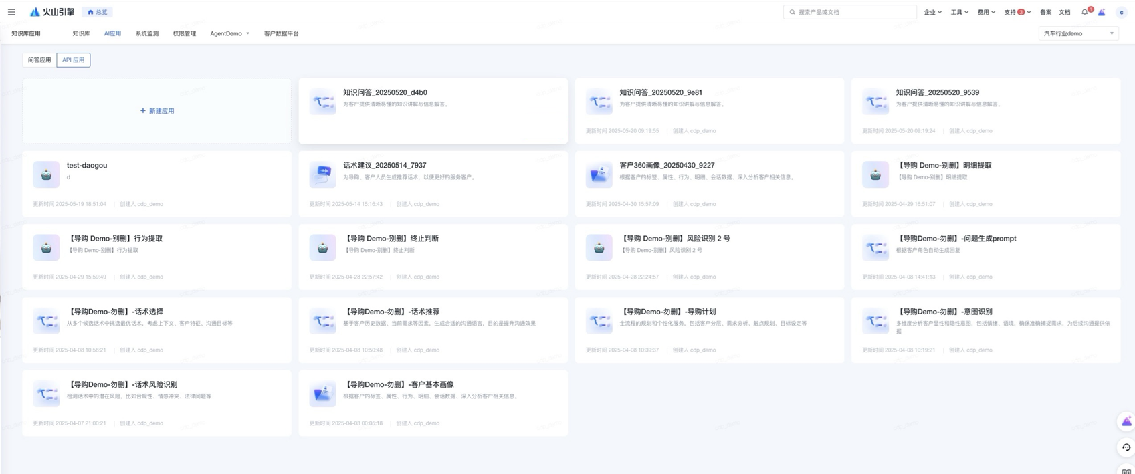This screenshot has height=474, width=1135.
Task: Open the user avatar 'c' menu
Action: point(1122,12)
